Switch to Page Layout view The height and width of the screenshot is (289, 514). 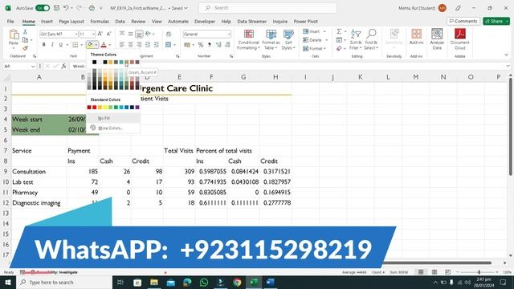coord(434,272)
